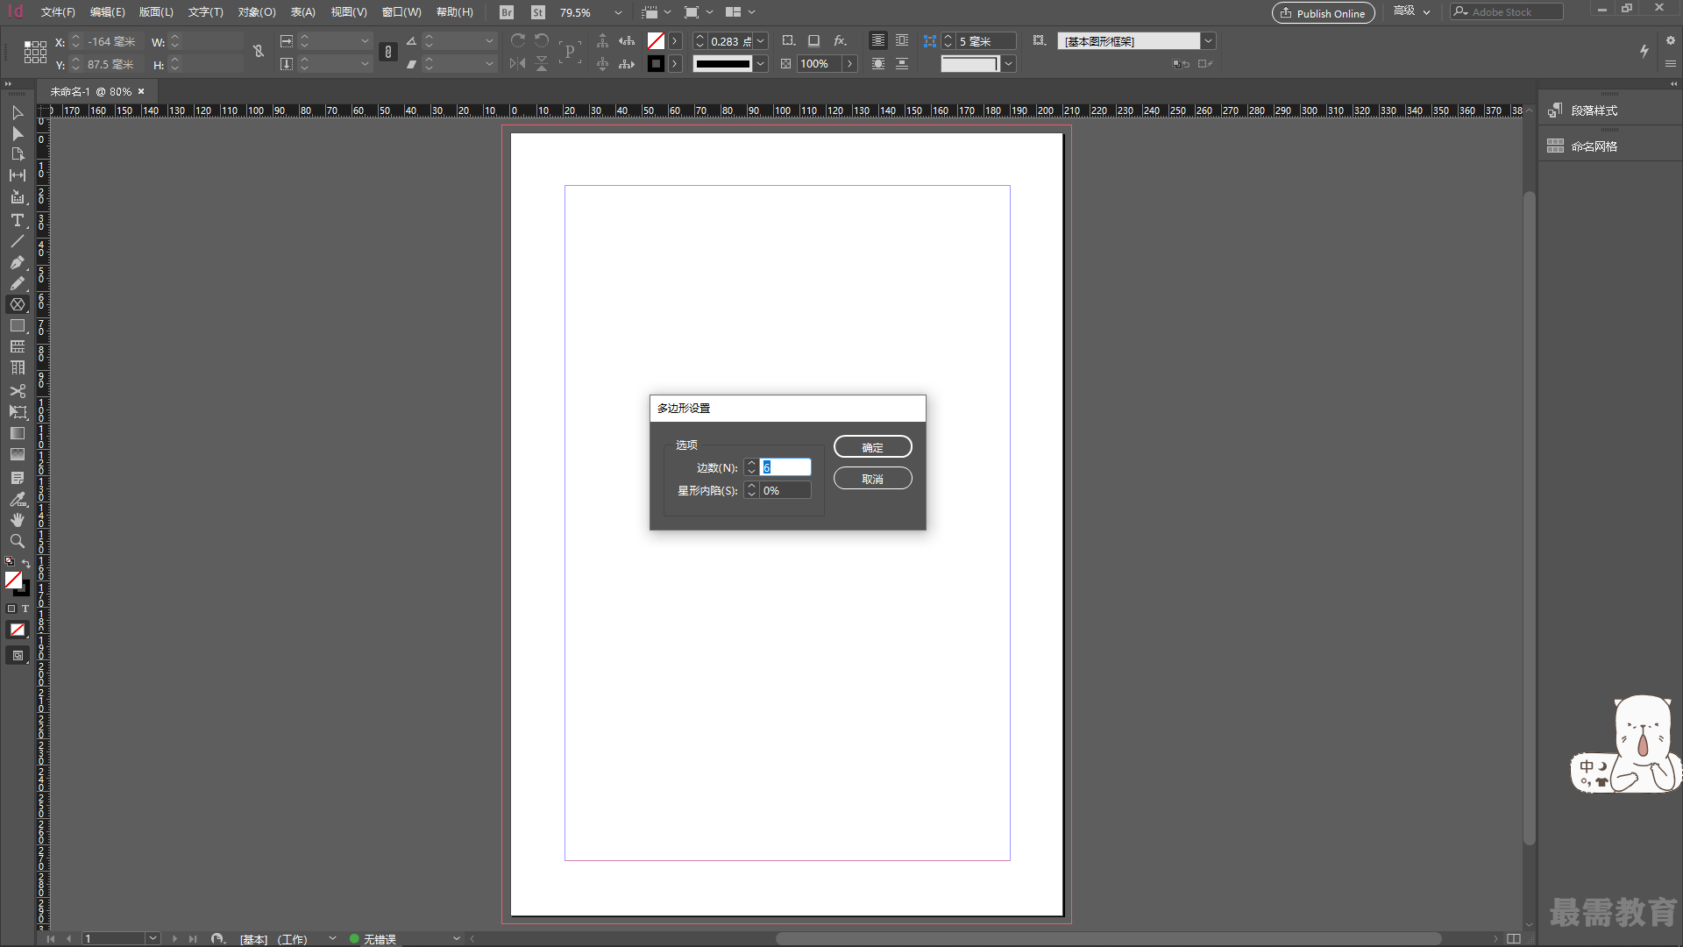Select the Hand tool

[x=17, y=520]
